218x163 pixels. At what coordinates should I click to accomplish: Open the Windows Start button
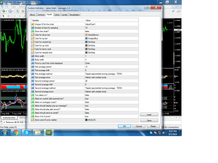click(x=5, y=133)
